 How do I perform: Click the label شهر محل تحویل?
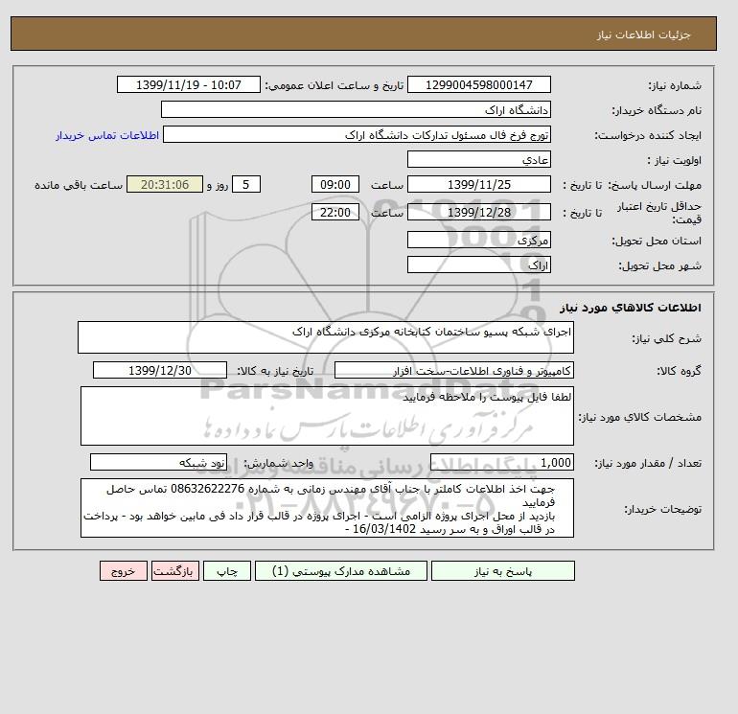pyautogui.click(x=659, y=265)
